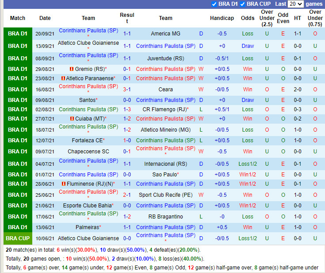Open the Chapecoense SC team link
Image resolution: width=325 pixels, height=273 pixels.
pyautogui.click(x=88, y=152)
